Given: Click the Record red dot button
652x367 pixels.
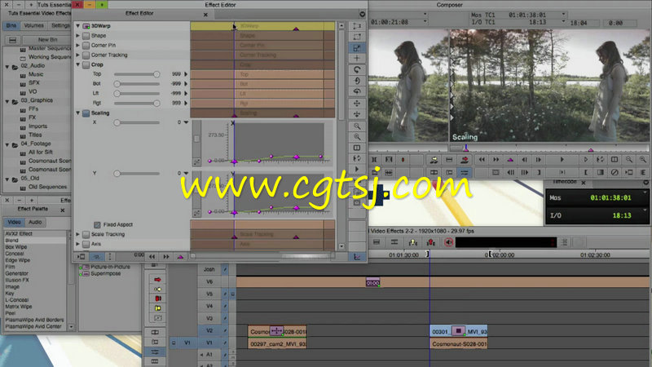Looking at the screenshot, I should coord(403,159).
